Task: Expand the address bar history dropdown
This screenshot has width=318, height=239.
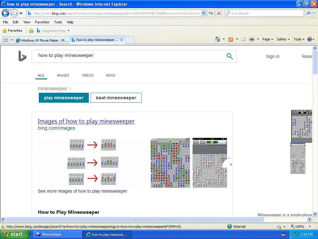Action: click(x=204, y=13)
